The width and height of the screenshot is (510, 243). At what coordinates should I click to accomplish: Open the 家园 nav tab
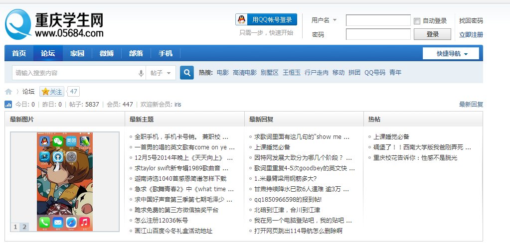click(x=77, y=53)
